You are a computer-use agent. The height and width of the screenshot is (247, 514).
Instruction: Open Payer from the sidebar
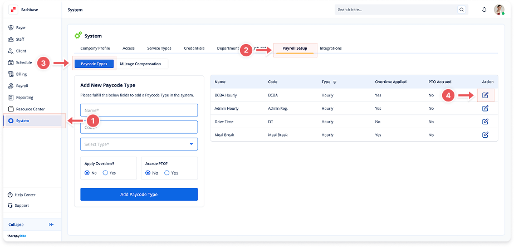pos(21,27)
